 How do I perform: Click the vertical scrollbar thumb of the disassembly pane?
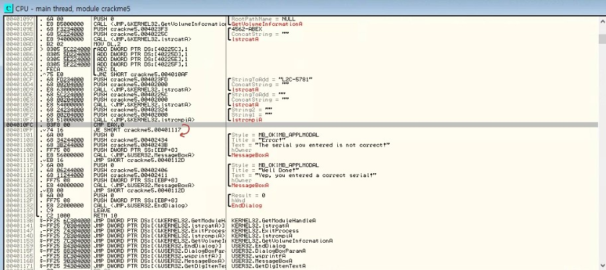[x=602, y=39]
